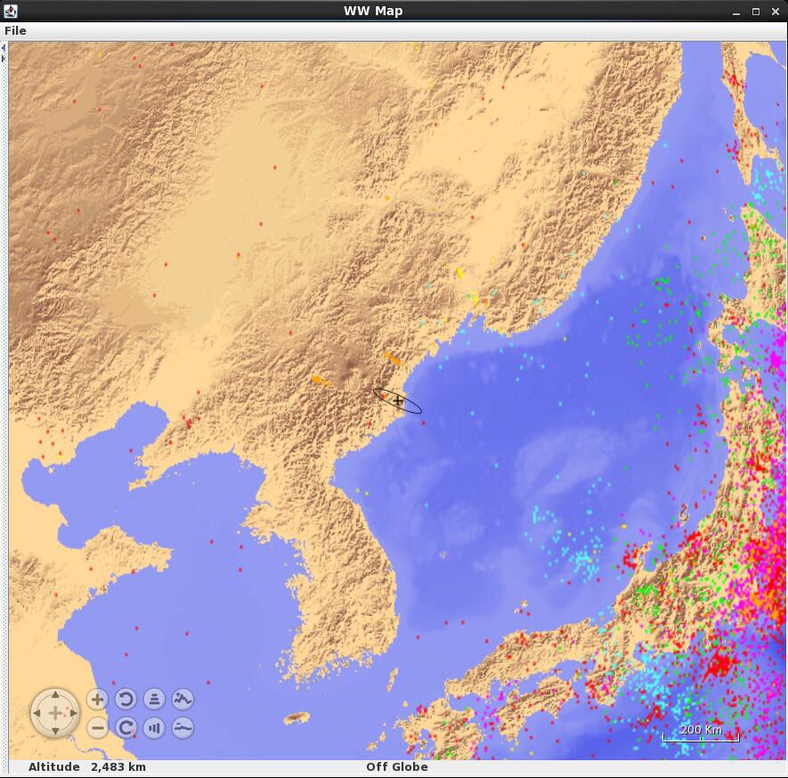
Task: Open the File menu
Action: click(x=15, y=30)
